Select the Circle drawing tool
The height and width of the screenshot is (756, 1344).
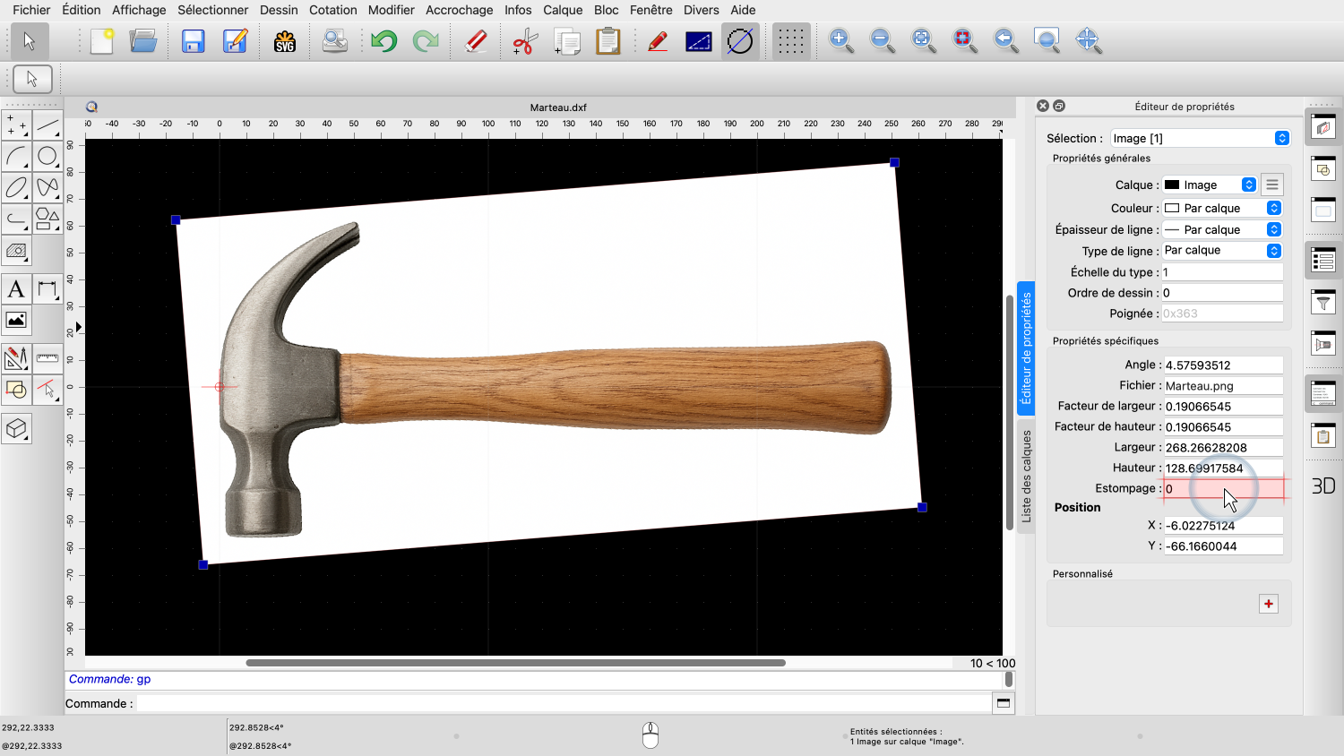(x=47, y=156)
